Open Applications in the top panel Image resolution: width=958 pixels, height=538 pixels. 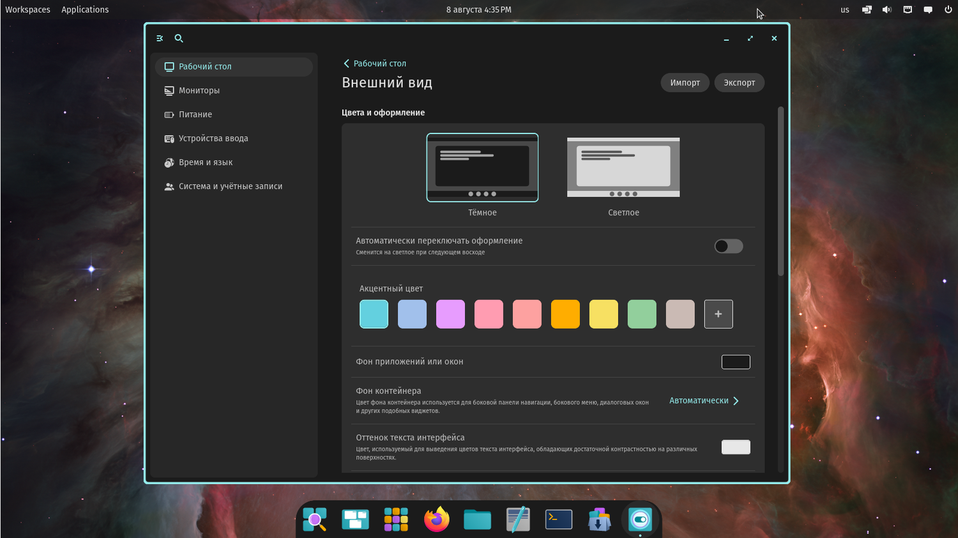[85, 10]
